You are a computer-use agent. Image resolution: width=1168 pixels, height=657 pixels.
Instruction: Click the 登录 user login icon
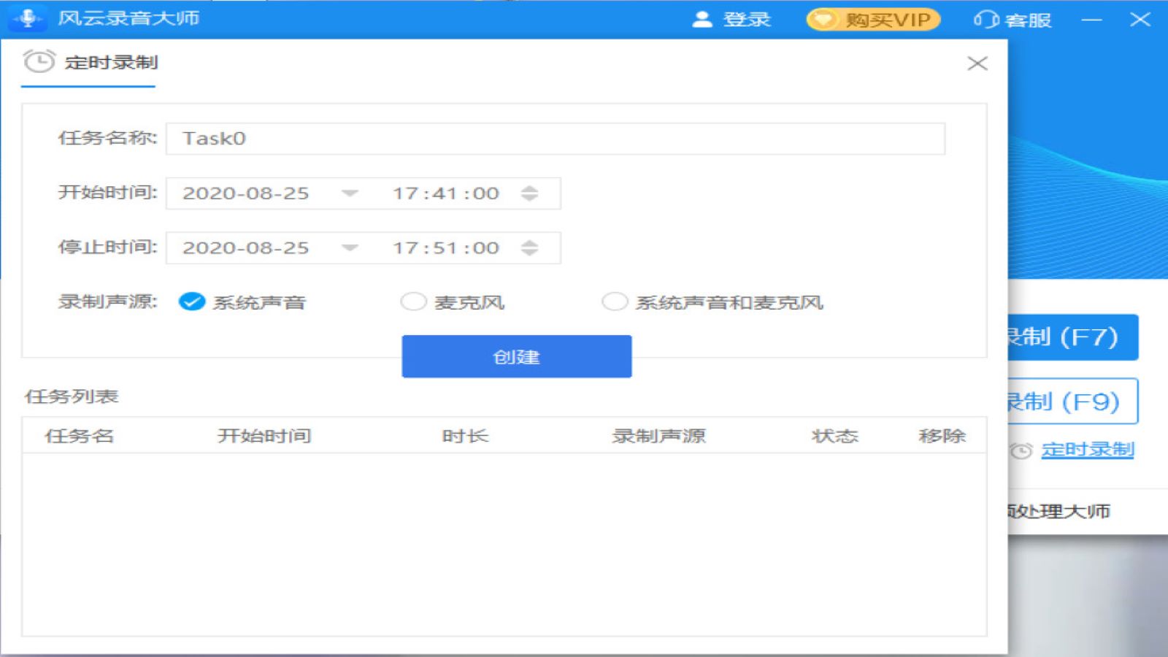click(x=702, y=20)
